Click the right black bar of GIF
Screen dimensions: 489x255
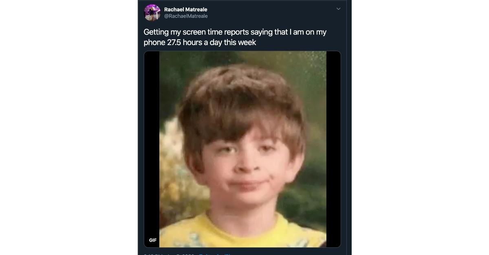click(333, 149)
